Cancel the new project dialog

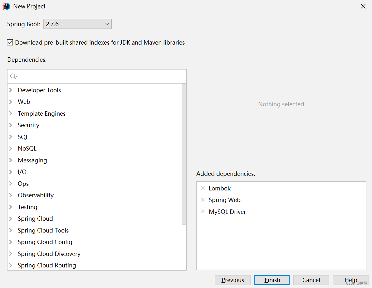coord(311,280)
